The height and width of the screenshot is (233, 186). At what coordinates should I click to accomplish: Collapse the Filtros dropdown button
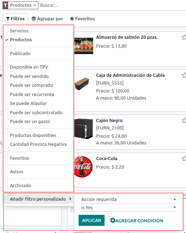click(x=15, y=19)
